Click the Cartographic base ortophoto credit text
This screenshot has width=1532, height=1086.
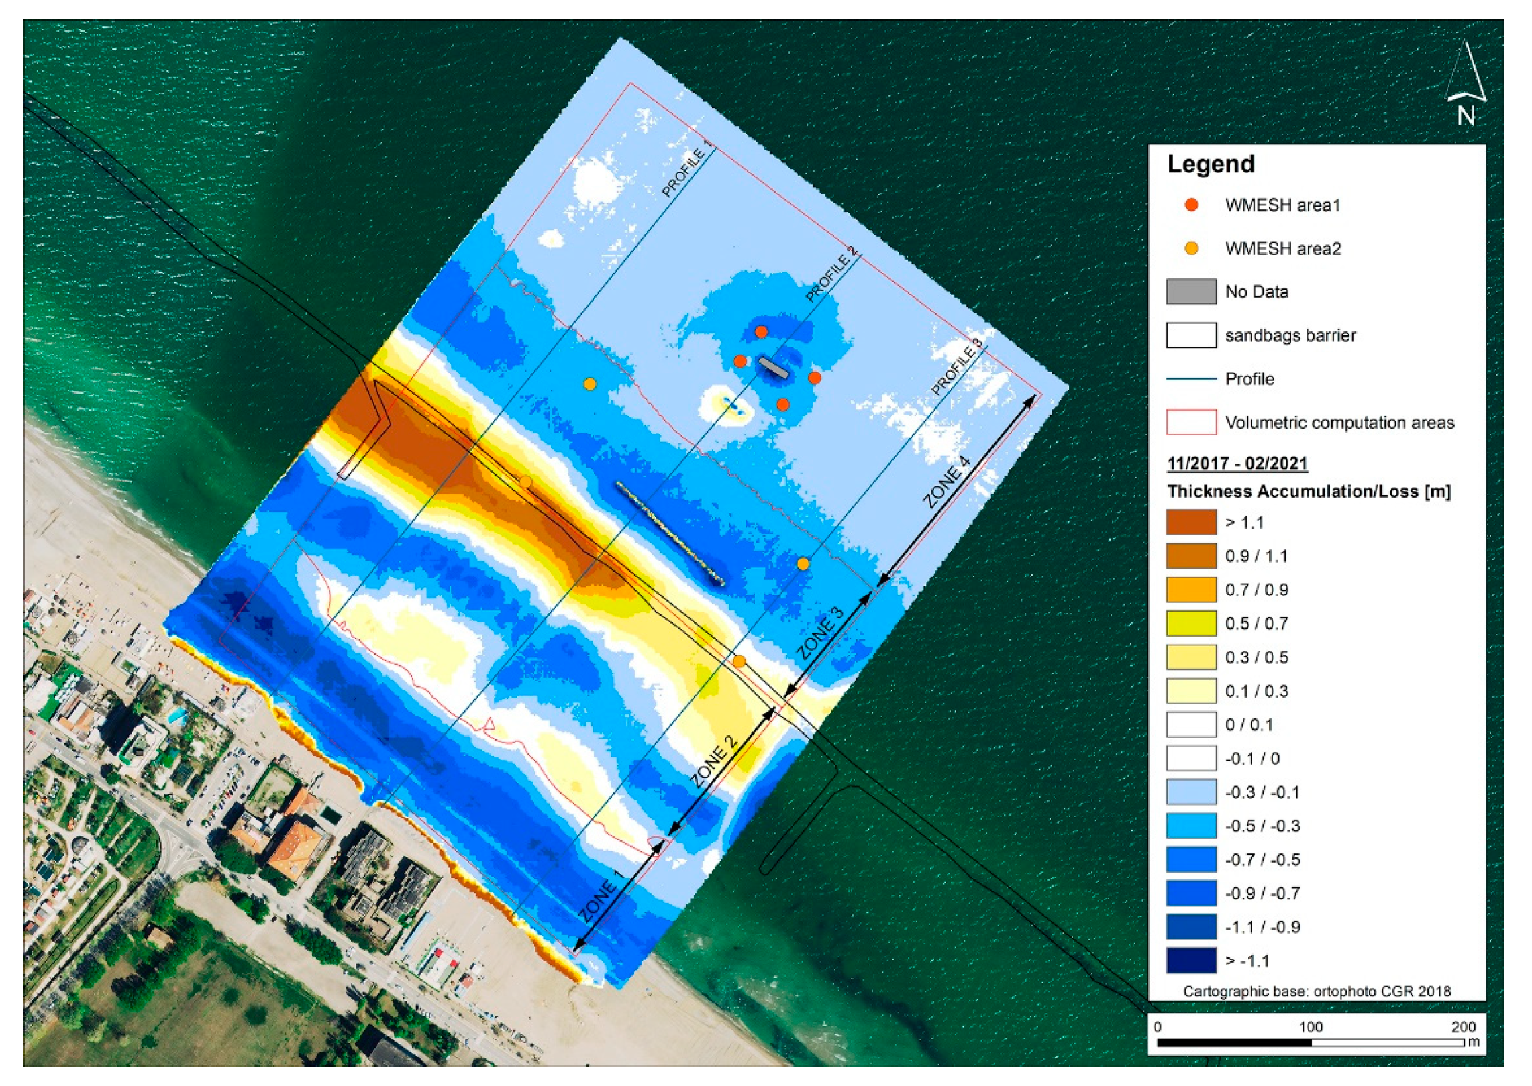point(1316,991)
